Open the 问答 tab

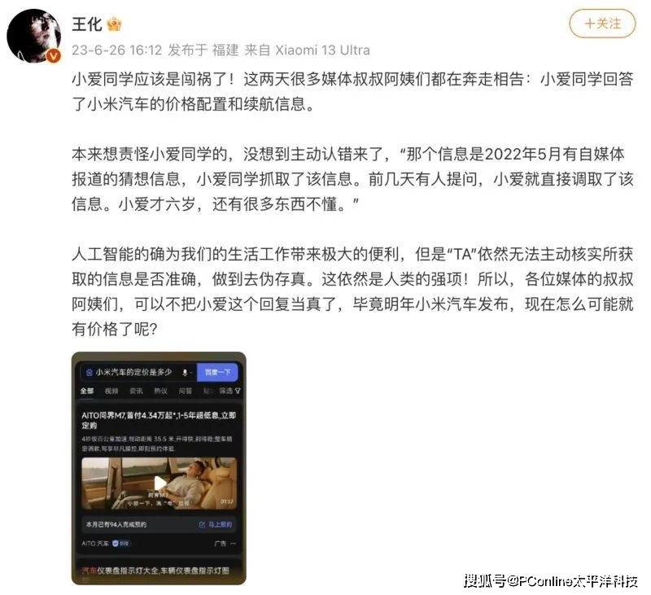pyautogui.click(x=186, y=391)
